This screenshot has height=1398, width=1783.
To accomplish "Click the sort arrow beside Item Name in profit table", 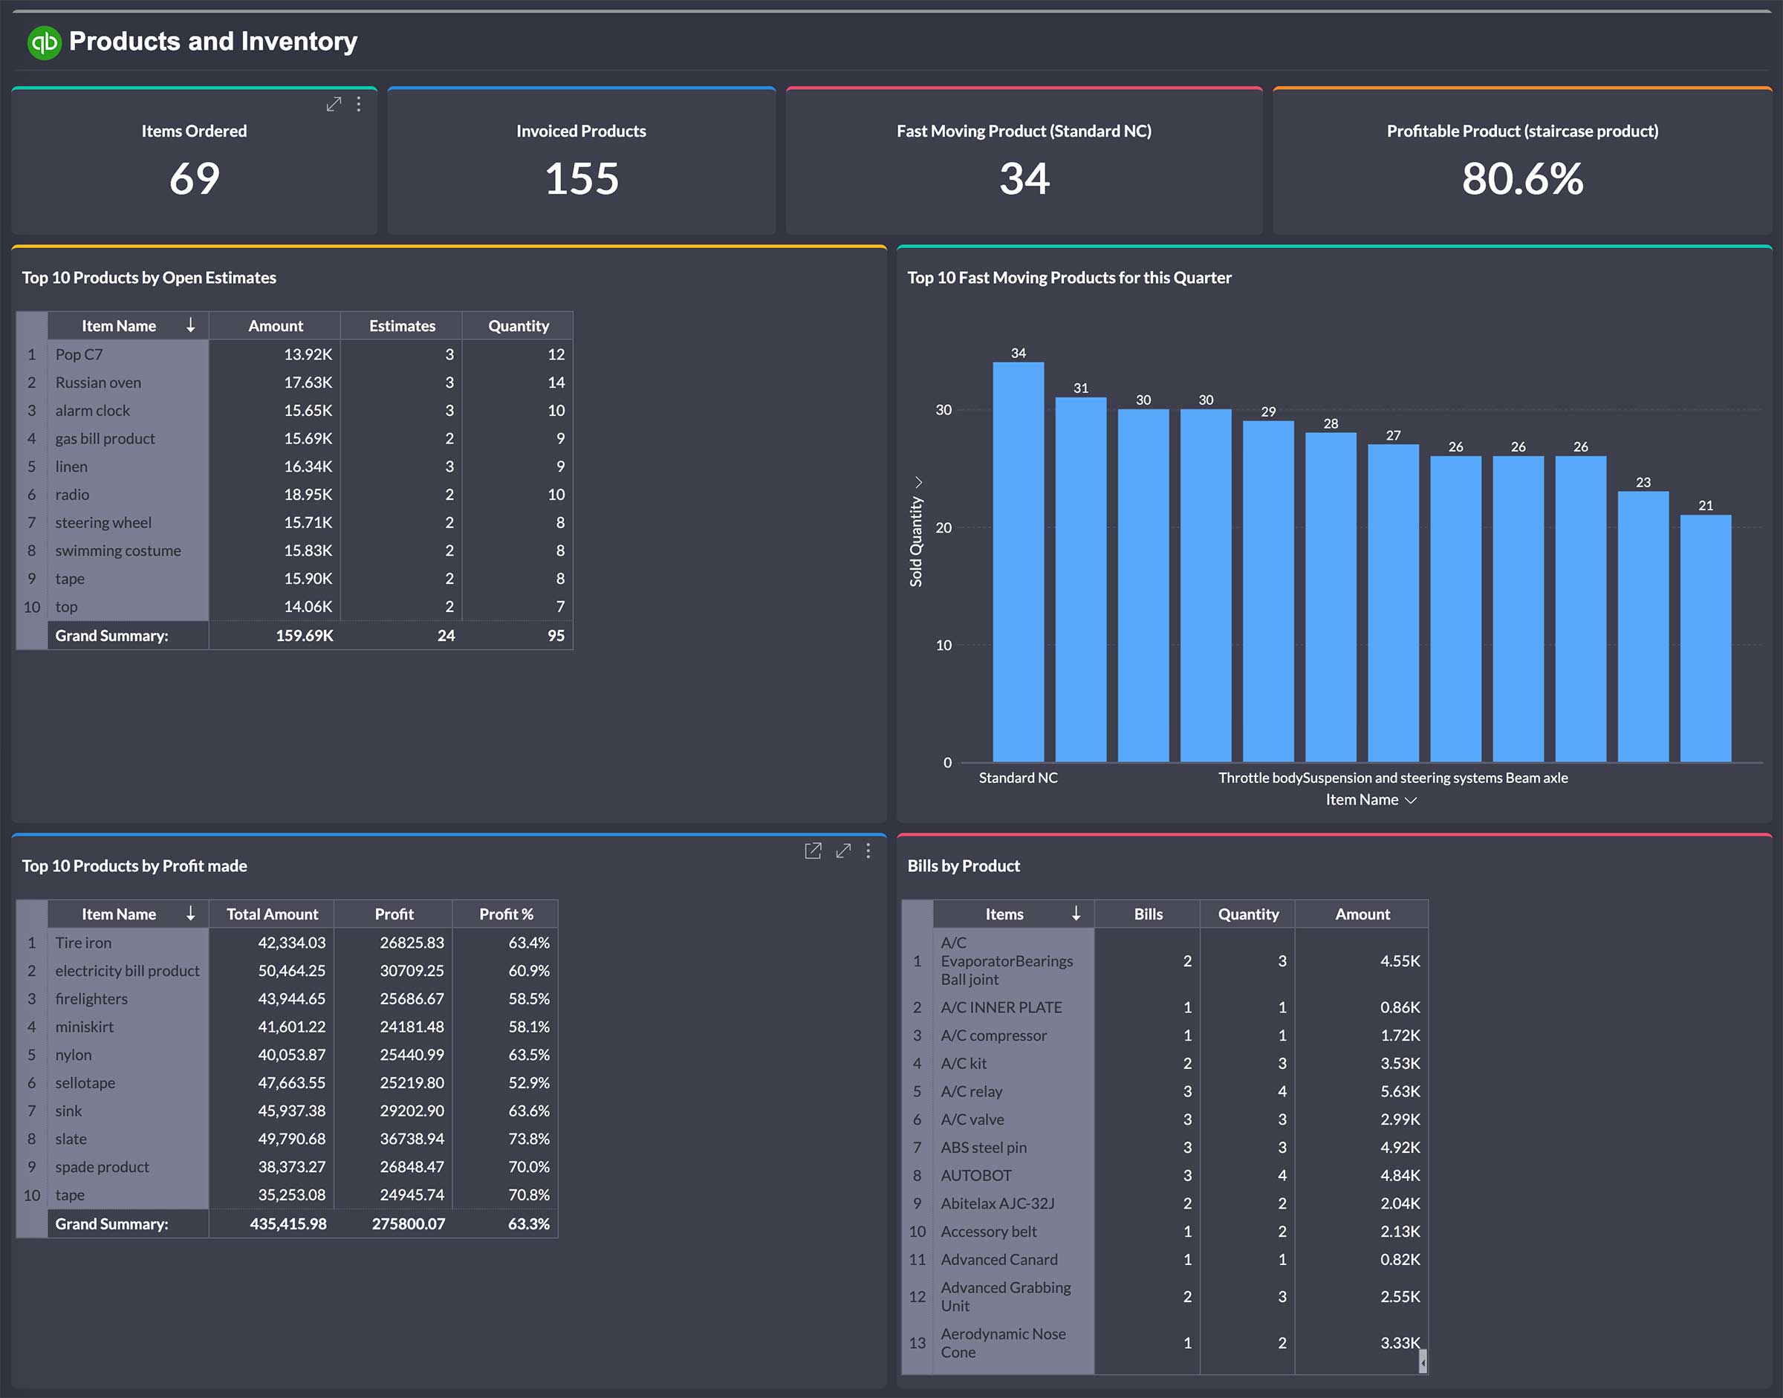I will tap(191, 914).
